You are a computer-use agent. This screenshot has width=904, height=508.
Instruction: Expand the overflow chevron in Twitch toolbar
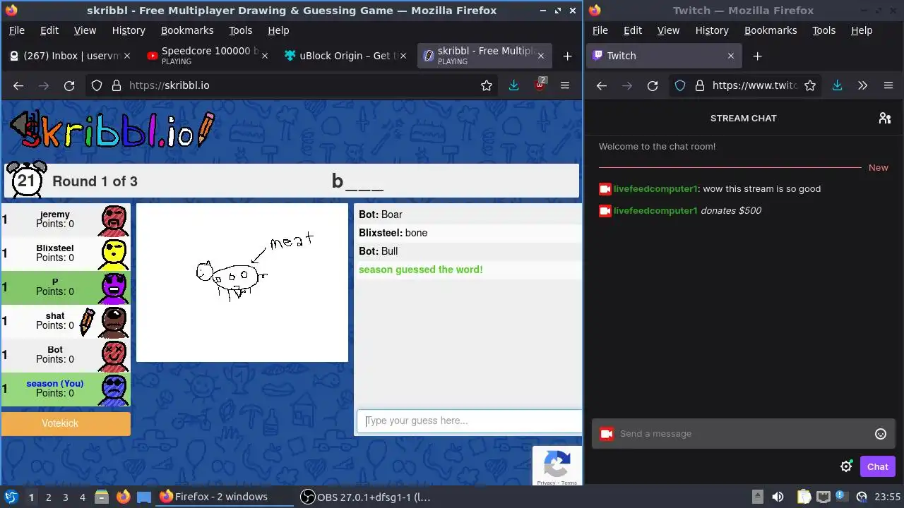862,85
